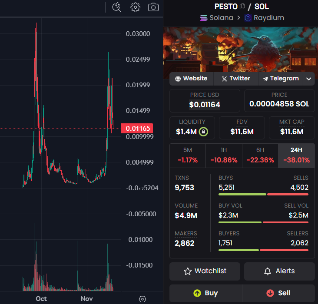Copy the PESTO token address icon
This screenshot has width=318, height=304.
tap(242, 7)
